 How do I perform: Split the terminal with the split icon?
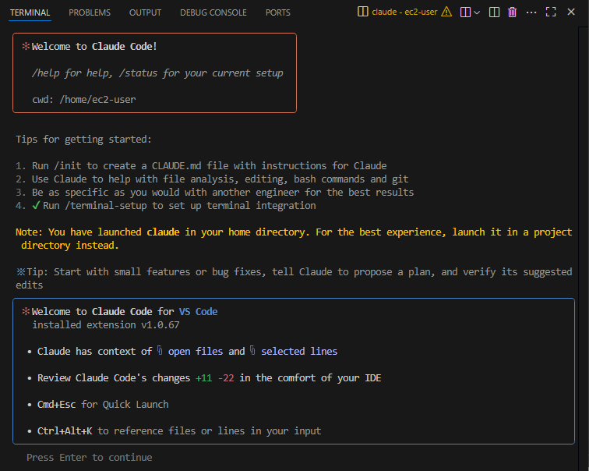tap(494, 12)
